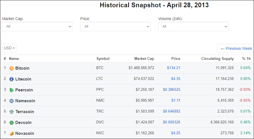Click the Terracoin icon
254x139 pixels.
[x=11, y=112]
